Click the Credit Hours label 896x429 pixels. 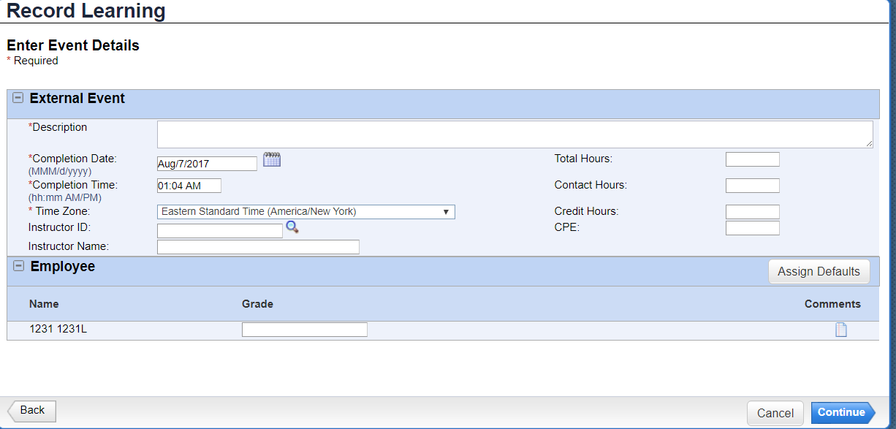click(586, 211)
